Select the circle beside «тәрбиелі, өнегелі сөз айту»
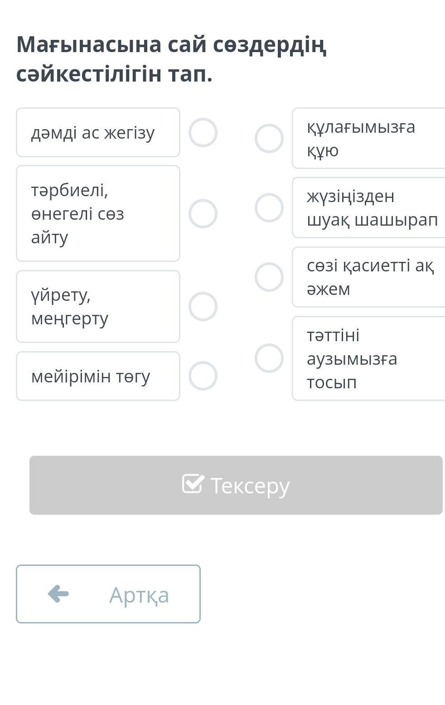 tap(203, 214)
